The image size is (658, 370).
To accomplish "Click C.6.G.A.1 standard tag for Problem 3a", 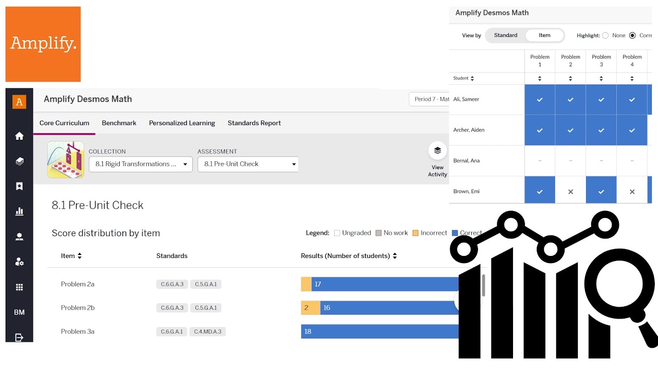I will (x=172, y=331).
